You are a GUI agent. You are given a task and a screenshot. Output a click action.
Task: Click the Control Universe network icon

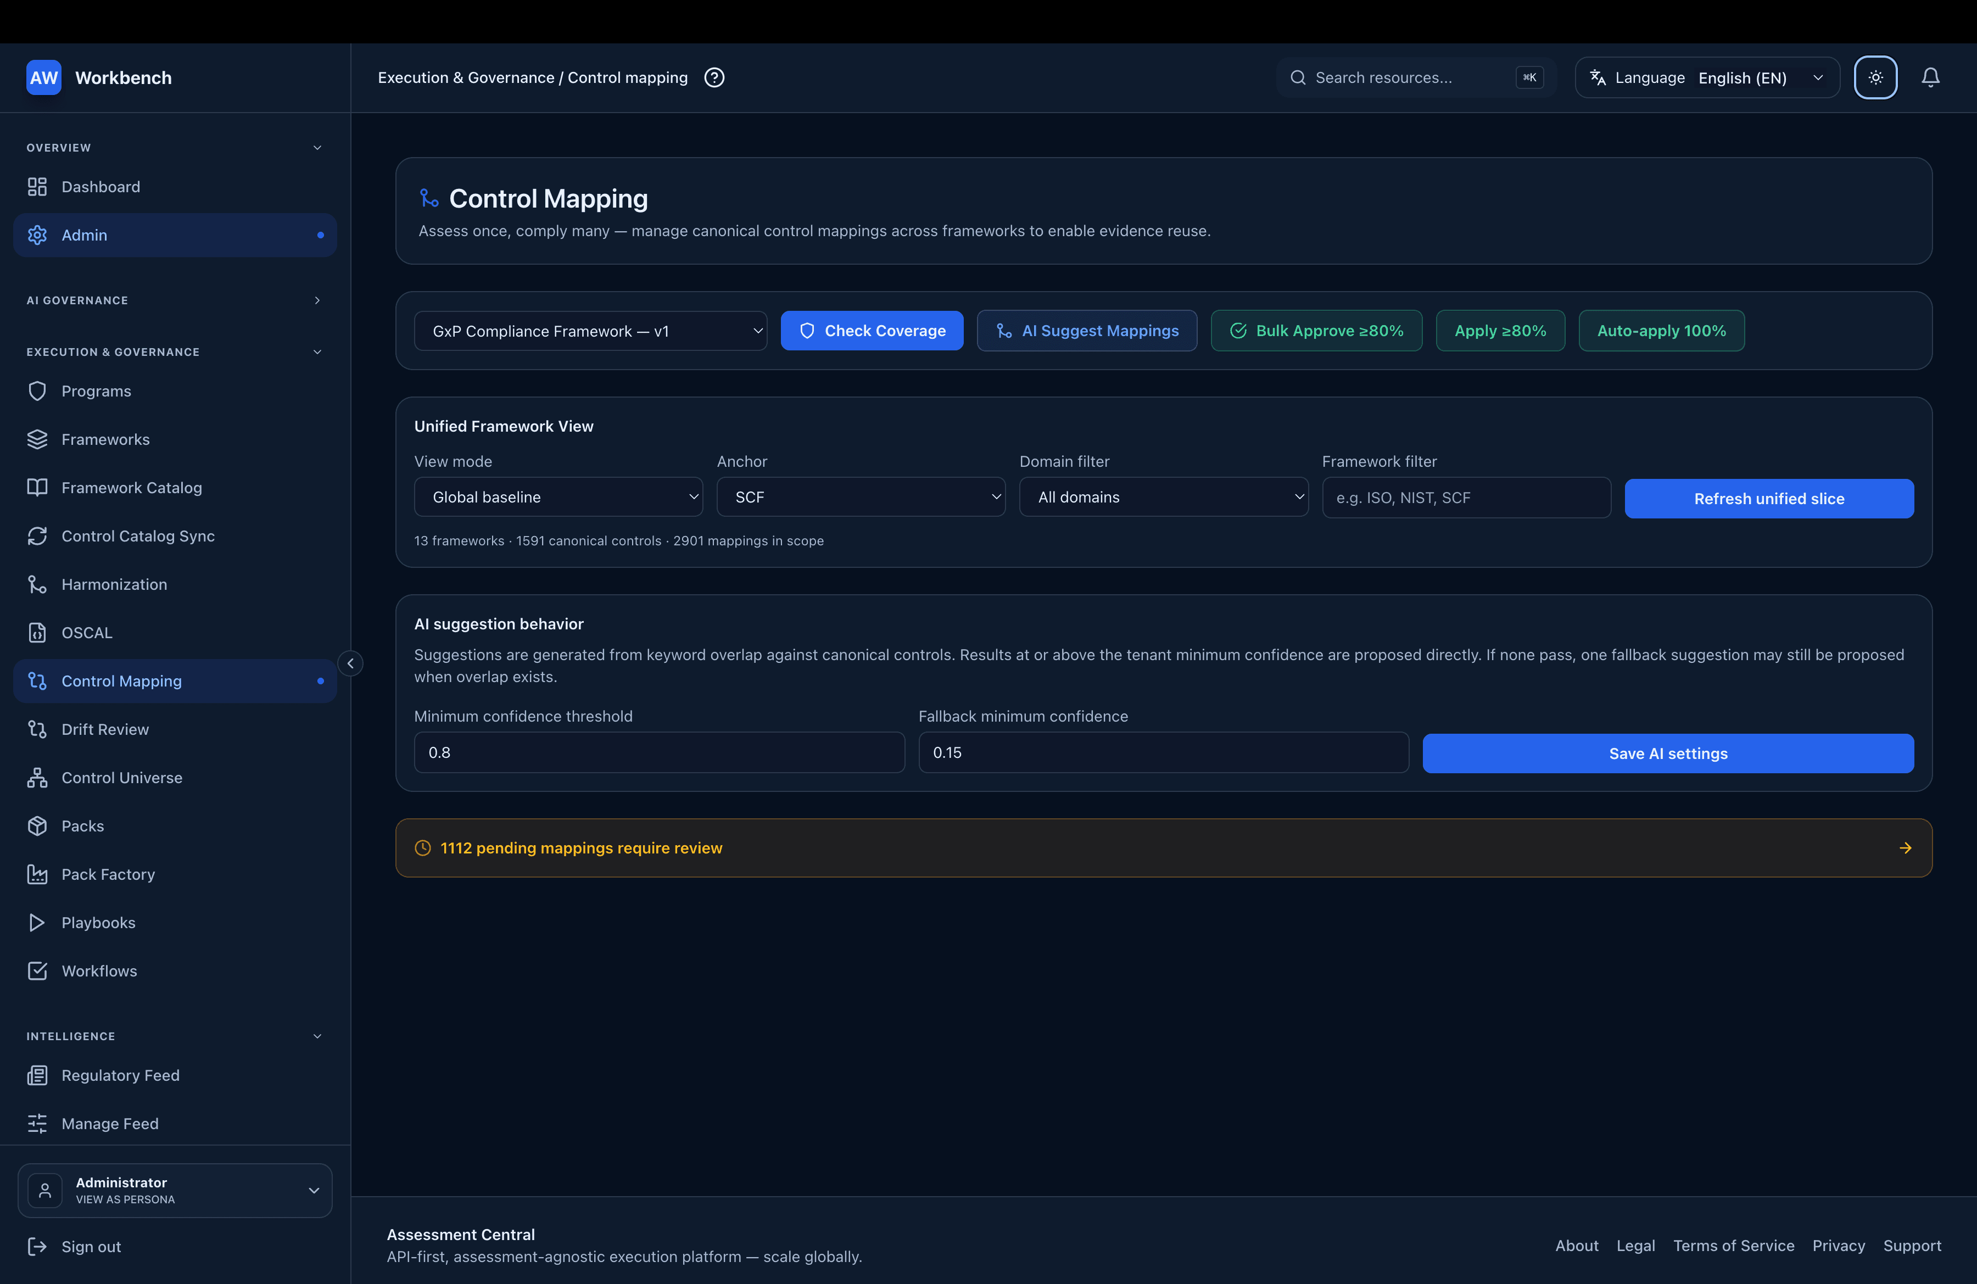[37, 778]
